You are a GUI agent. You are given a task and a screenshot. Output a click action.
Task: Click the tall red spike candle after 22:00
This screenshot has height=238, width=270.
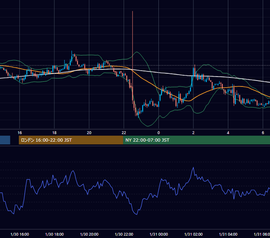coord(132,58)
